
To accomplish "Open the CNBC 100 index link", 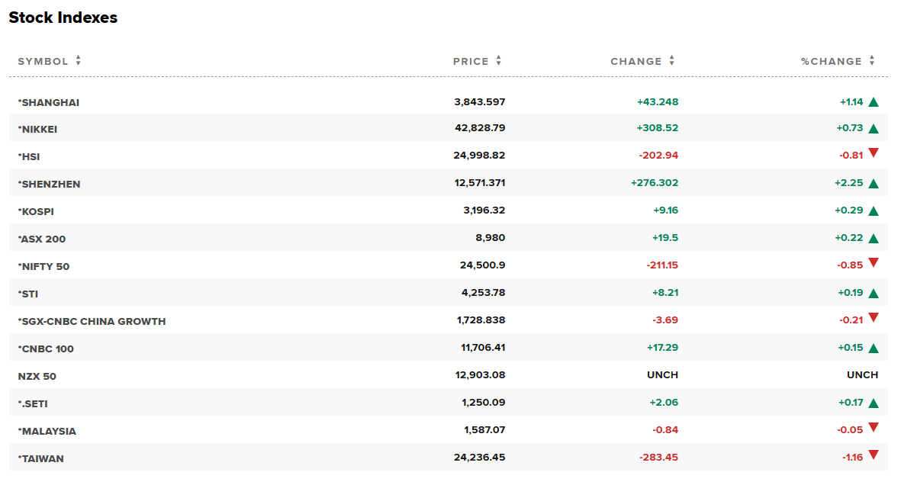I will click(47, 349).
